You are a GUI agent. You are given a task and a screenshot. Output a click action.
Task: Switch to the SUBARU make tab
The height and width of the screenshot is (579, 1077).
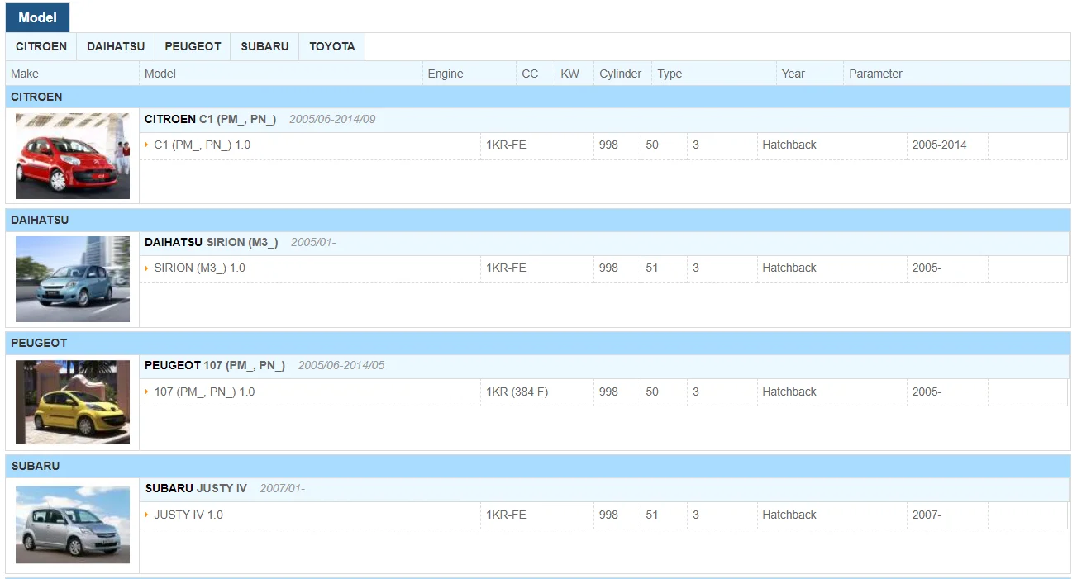coord(264,46)
